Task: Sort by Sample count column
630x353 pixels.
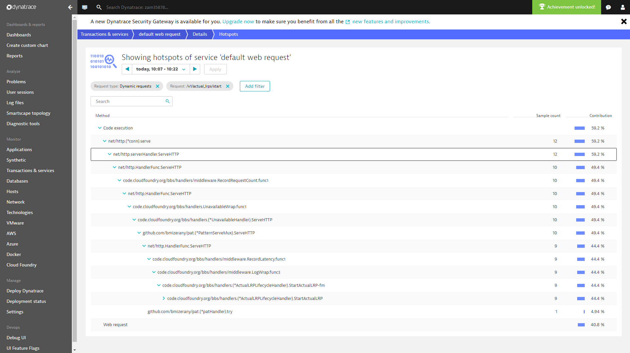Action: pos(548,116)
